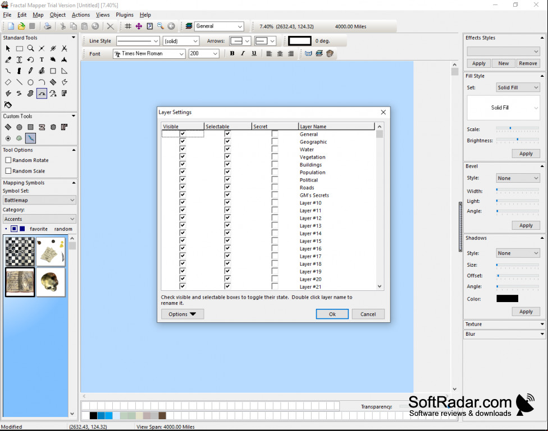Open the Times New Roman font dropdown

pos(181,54)
